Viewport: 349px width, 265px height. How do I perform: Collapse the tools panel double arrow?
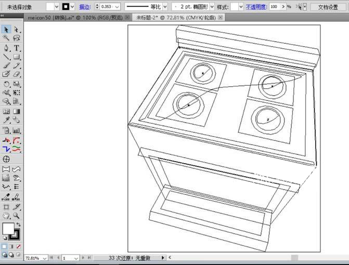(2, 16)
